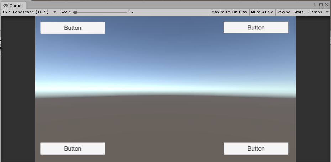The width and height of the screenshot is (331, 162).
Task: Toggle VSync option
Action: 284,12
